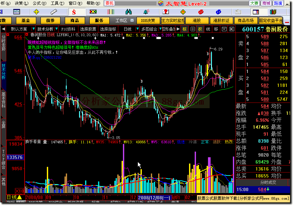Click the 委托 button

110,3
